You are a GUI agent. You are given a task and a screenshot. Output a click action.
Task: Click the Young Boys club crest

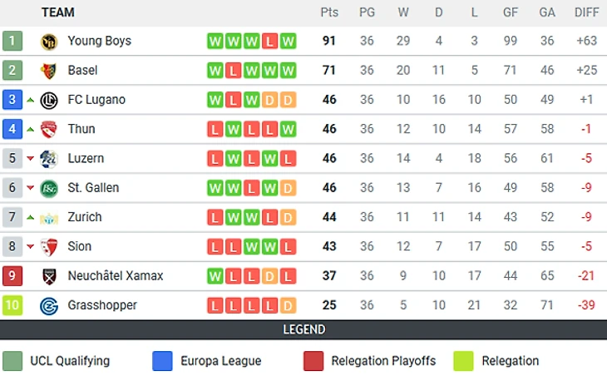[x=49, y=41]
